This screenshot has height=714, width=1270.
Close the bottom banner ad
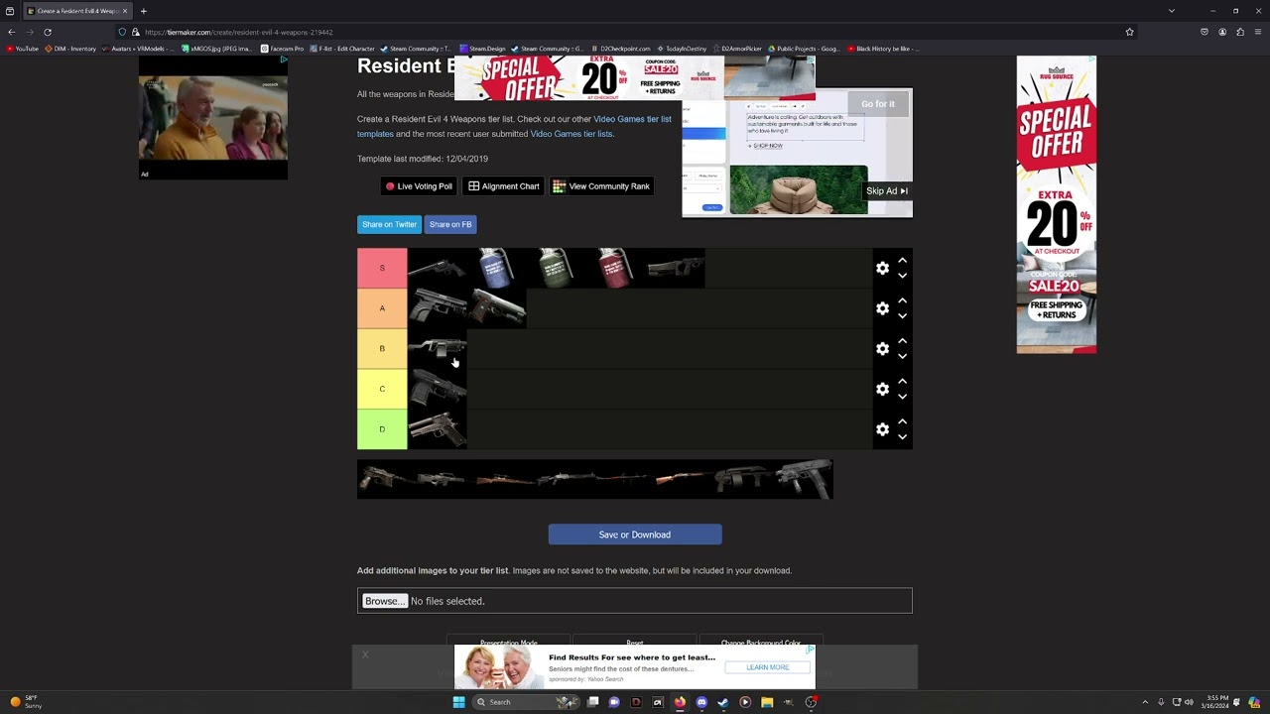point(365,654)
